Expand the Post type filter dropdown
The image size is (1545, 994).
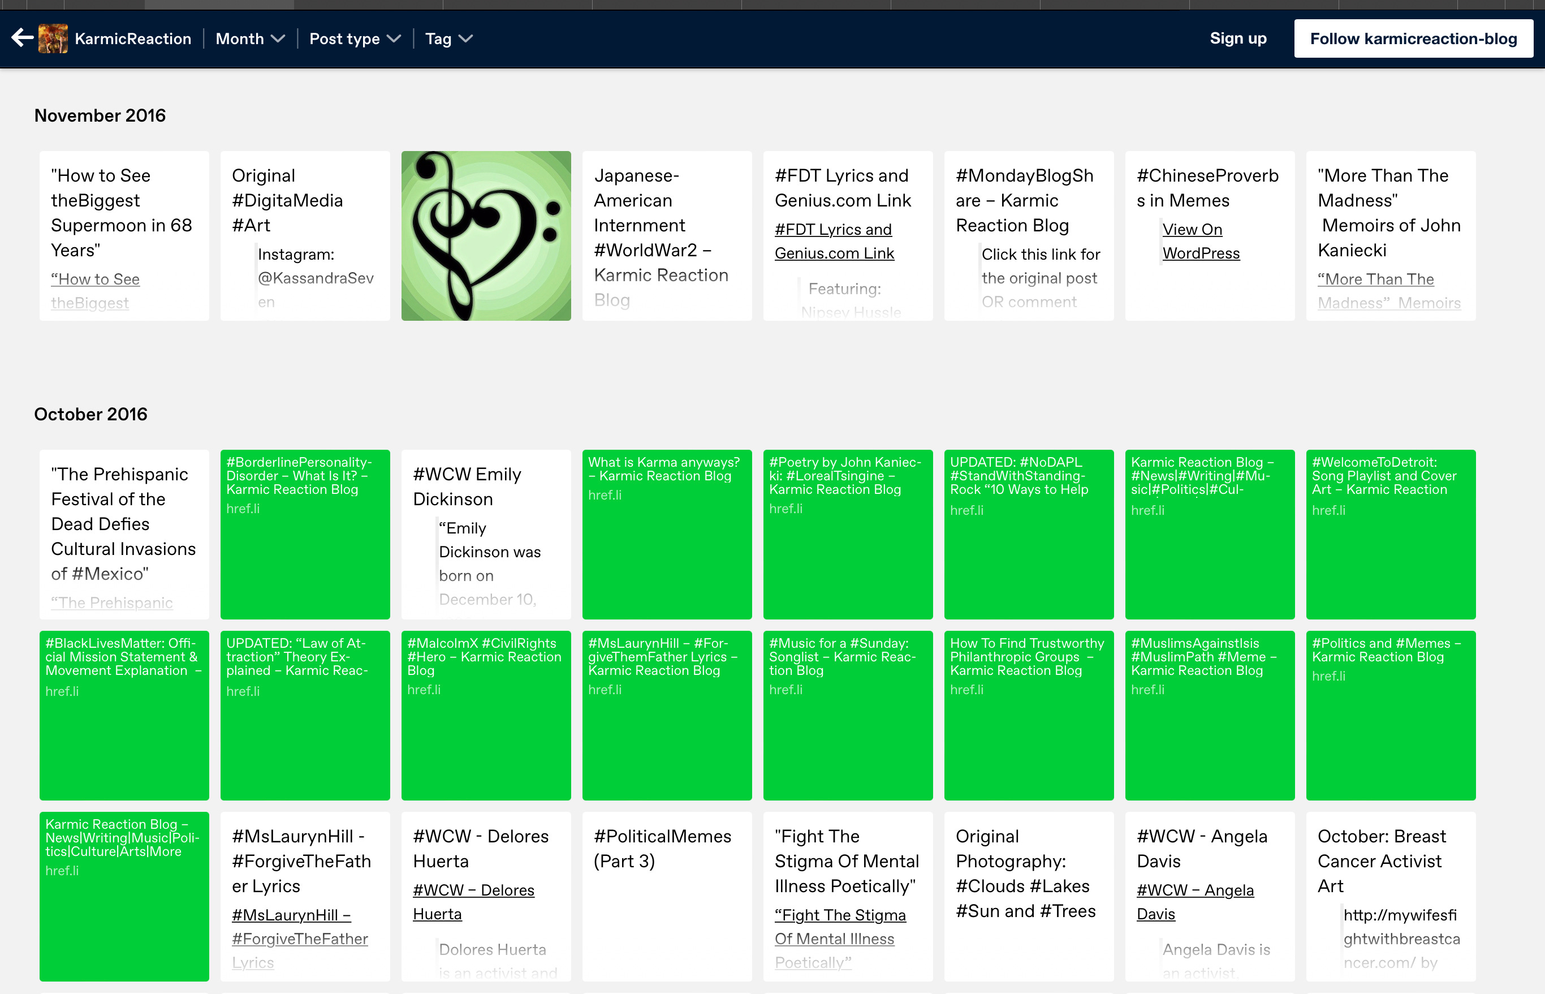[x=355, y=38]
